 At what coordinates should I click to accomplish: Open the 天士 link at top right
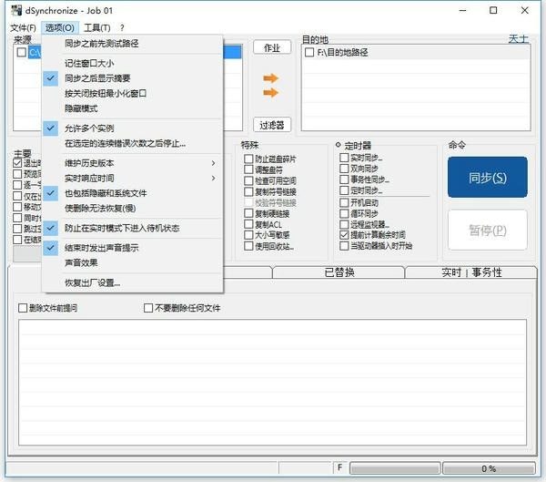point(518,38)
